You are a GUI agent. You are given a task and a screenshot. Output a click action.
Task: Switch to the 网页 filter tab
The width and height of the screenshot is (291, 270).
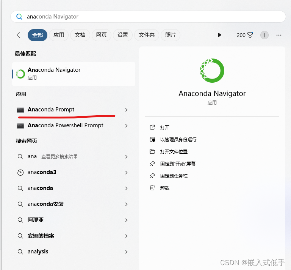click(x=101, y=35)
